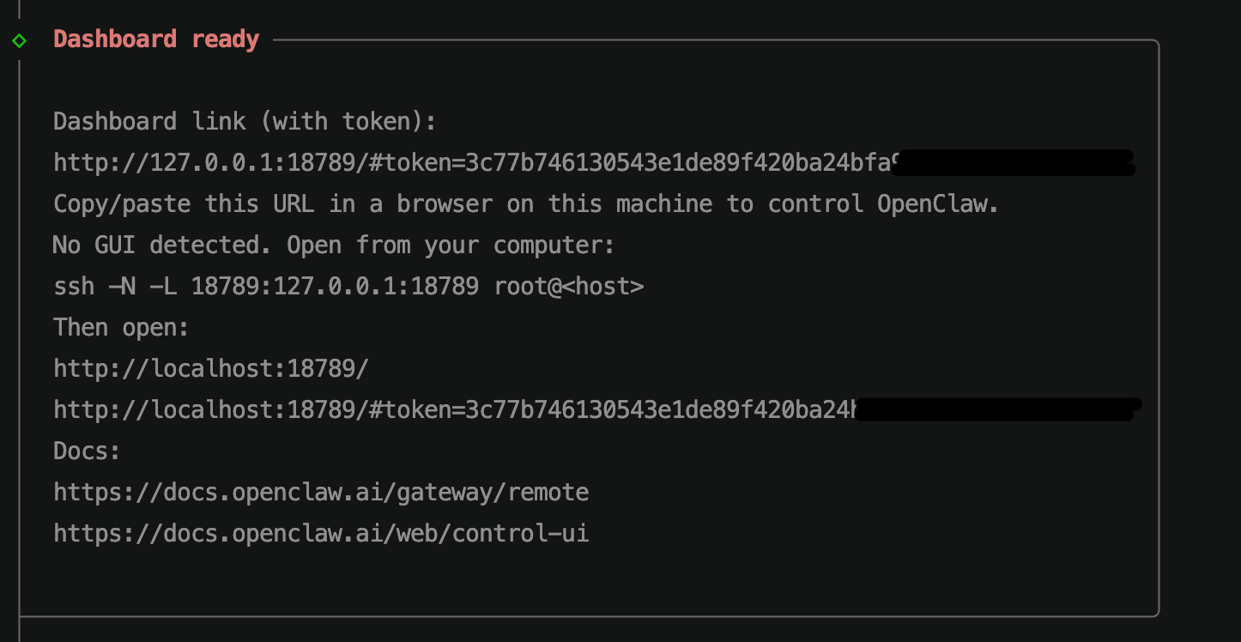The image size is (1241, 642).
Task: Click the "18789:127.0.0.1:18789" port forwarding argument
Action: click(335, 287)
